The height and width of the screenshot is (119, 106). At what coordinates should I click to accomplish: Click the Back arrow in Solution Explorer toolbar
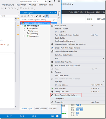[22, 16]
